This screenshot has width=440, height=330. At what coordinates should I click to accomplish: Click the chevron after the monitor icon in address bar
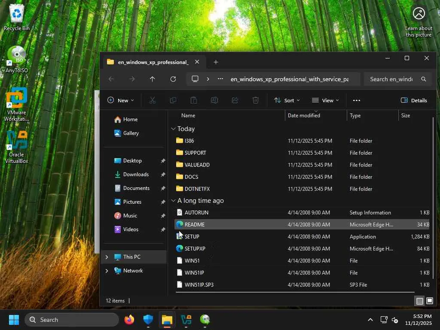[208, 79]
